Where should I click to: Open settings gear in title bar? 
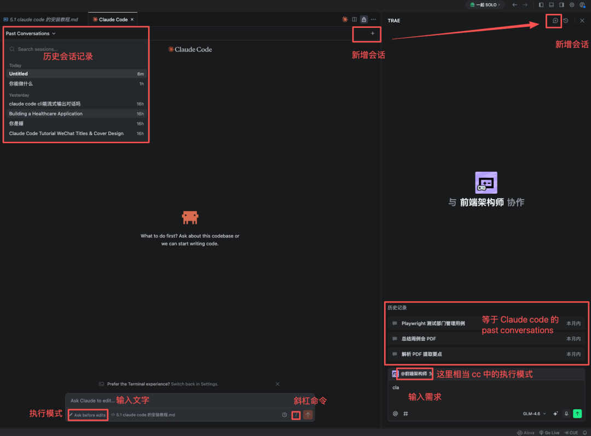point(572,5)
